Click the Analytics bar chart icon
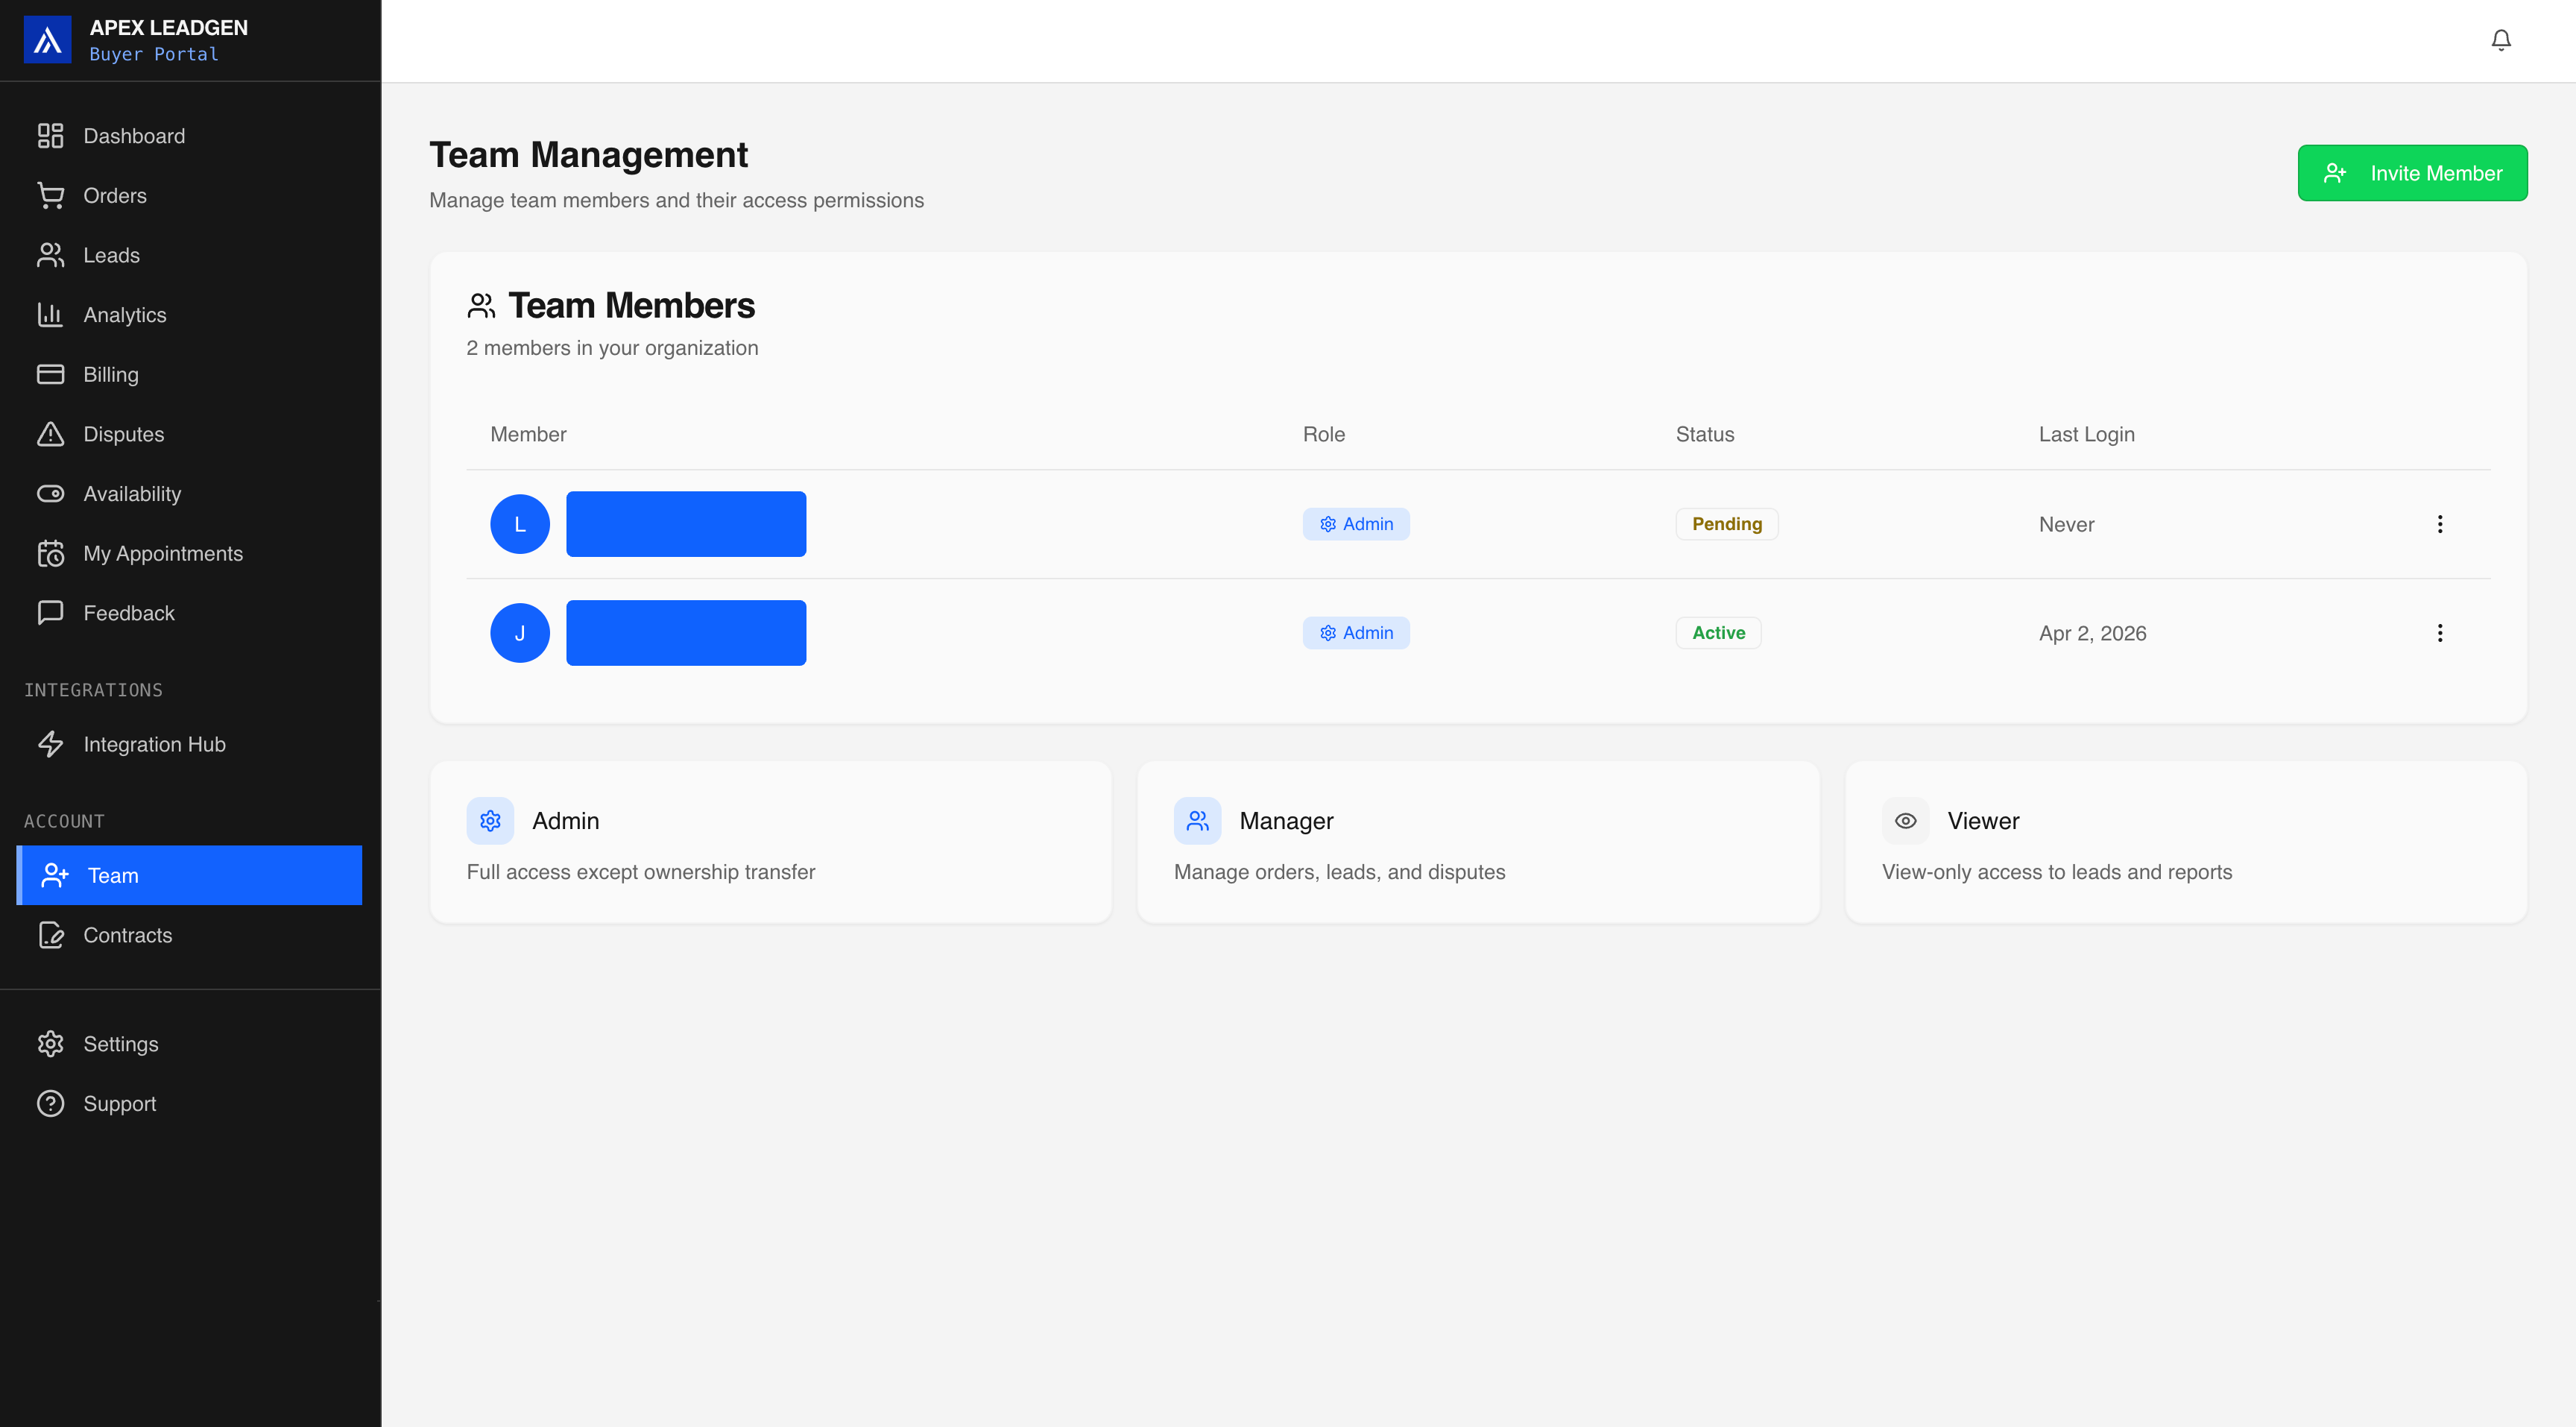Image resolution: width=2576 pixels, height=1427 pixels. coord(50,315)
